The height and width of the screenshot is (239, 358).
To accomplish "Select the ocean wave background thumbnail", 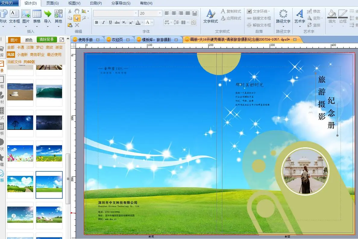I will click(x=49, y=92).
